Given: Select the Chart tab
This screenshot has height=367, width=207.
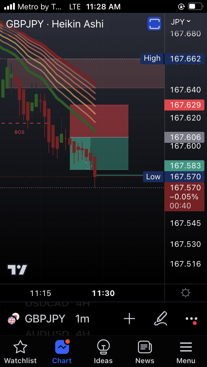Looking at the screenshot, I should [x=62, y=352].
